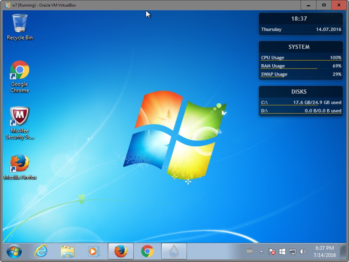This screenshot has width=349, height=262.
Task: Open the on-screen keyboard tray icon
Action: pyautogui.click(x=250, y=251)
